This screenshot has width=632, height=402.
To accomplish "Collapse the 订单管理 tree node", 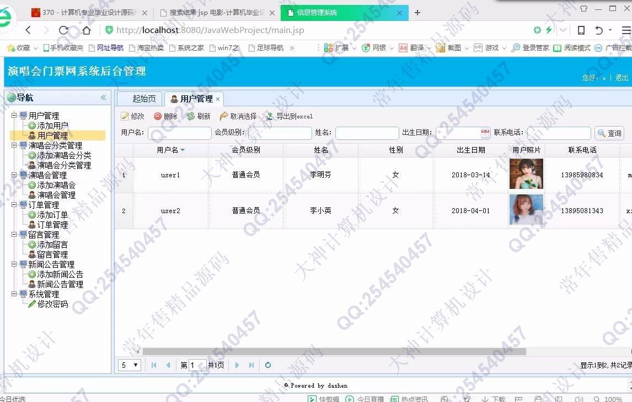I will click(14, 205).
